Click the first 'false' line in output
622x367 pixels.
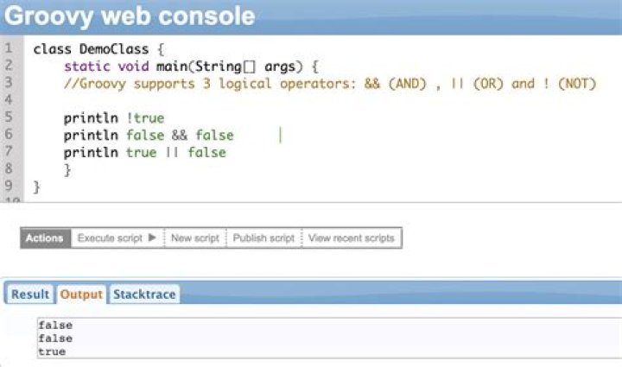pos(55,325)
